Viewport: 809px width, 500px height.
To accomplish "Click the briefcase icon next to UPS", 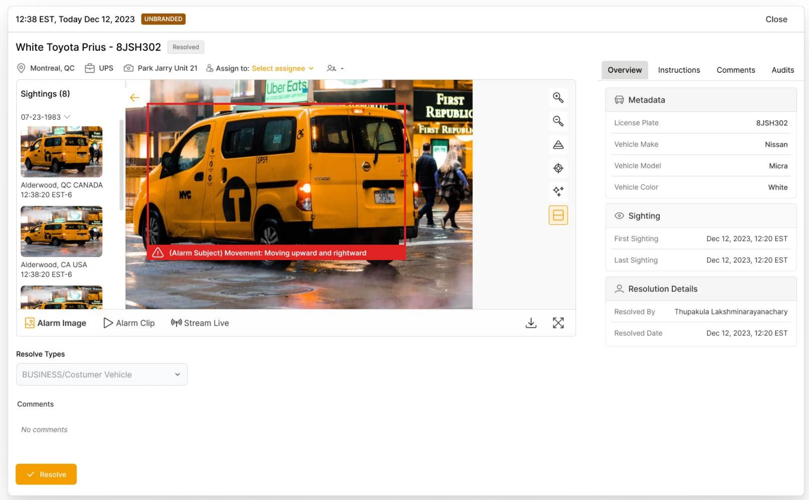I will (90, 68).
